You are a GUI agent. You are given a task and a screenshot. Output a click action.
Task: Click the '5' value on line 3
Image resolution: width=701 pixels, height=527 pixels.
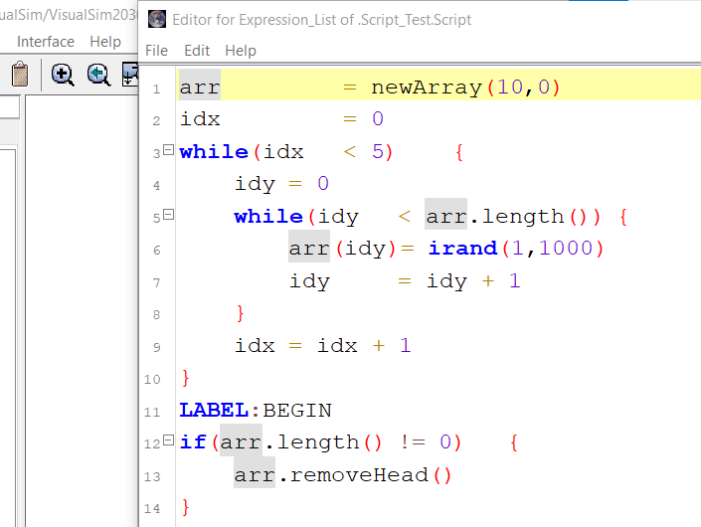coord(377,152)
